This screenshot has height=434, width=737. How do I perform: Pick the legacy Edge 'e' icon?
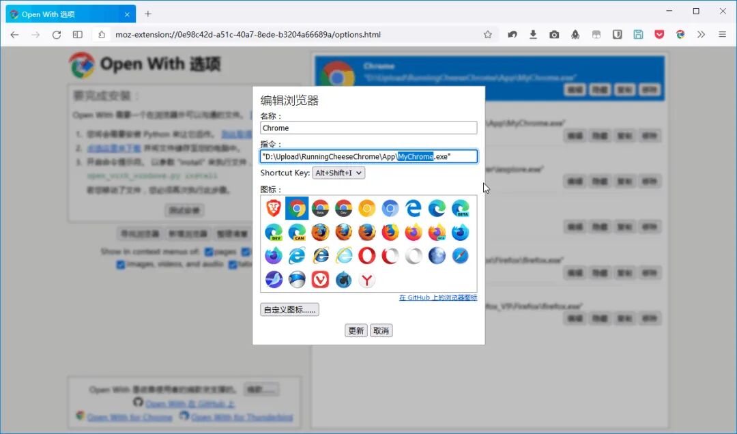(x=414, y=208)
